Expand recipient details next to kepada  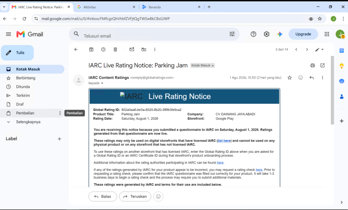[102, 83]
